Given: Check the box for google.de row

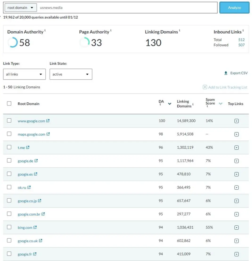Looking at the screenshot, I should [x=9, y=160].
